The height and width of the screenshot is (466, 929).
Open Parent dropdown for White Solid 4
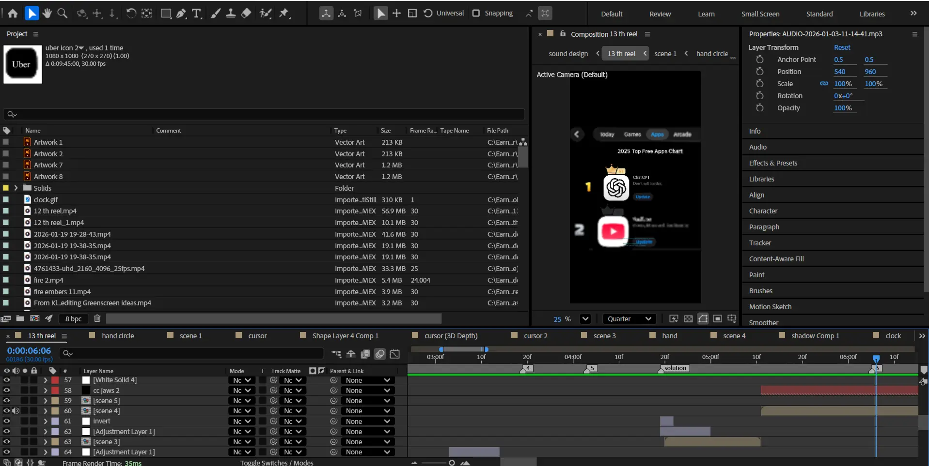click(x=367, y=380)
